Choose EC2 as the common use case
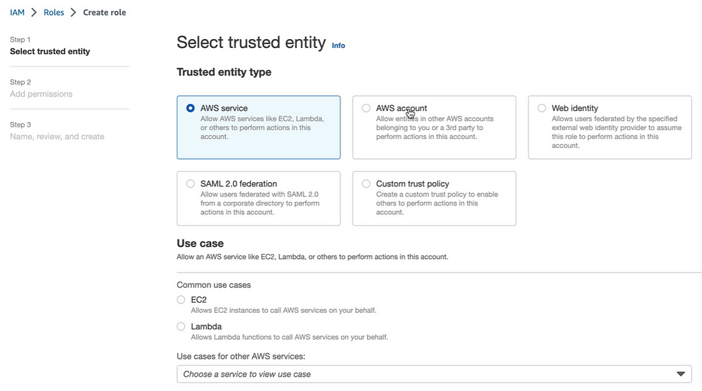Viewport: 702px width, 391px height. [x=181, y=300]
